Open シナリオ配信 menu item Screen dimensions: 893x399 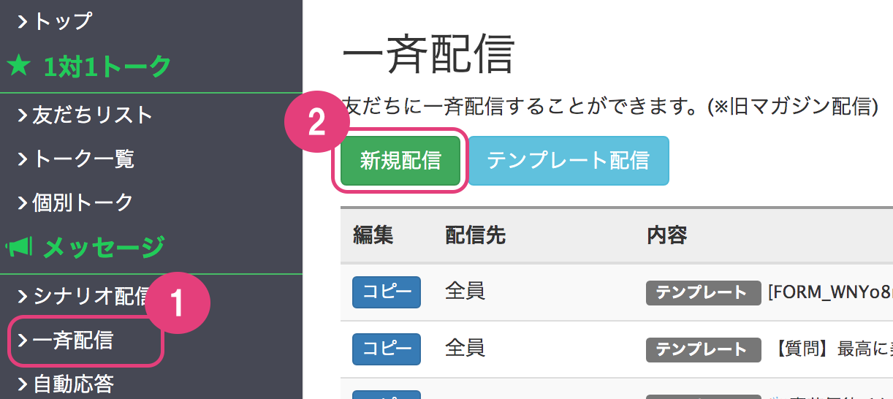(84, 296)
